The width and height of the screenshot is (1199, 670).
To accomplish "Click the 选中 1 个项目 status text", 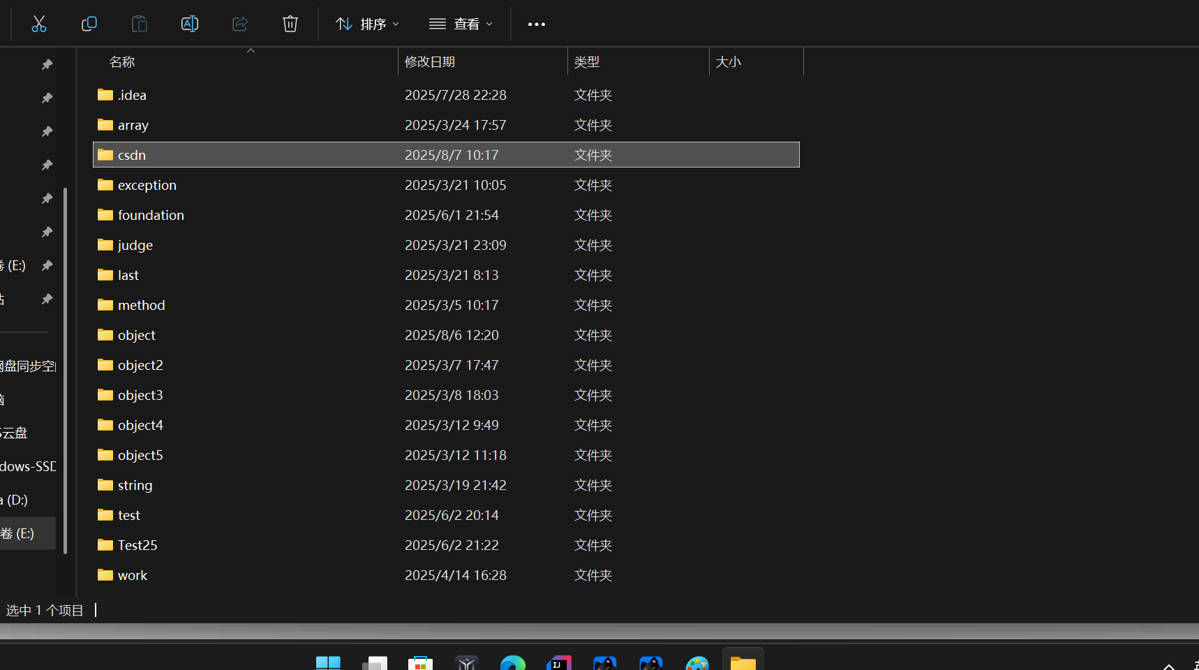I will 45,611.
